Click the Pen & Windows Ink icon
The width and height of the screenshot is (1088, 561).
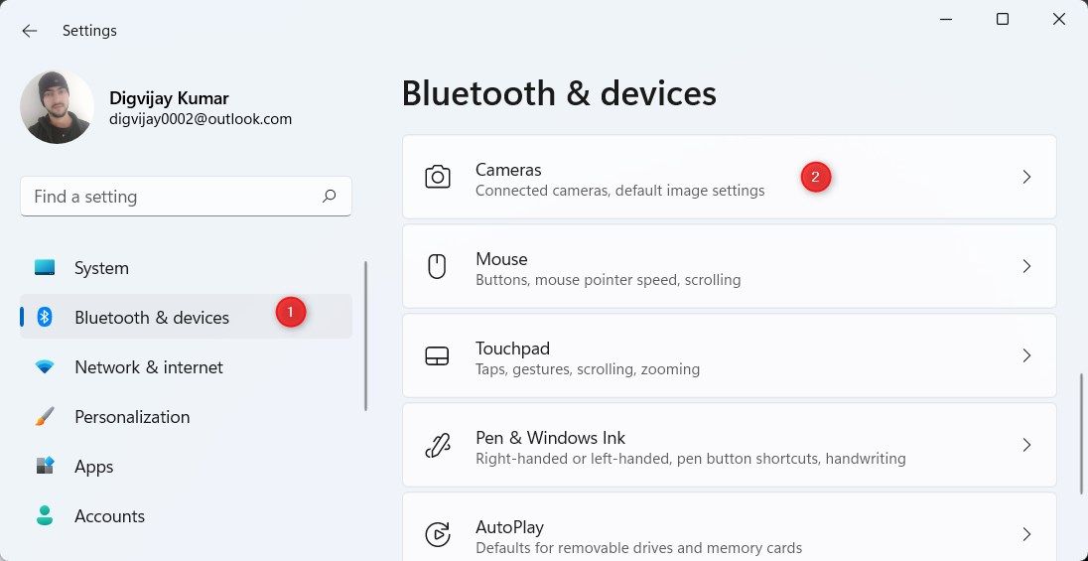437,445
